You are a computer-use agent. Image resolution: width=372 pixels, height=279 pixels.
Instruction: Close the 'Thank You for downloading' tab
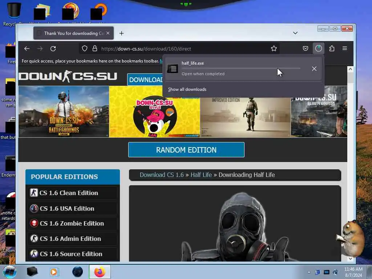click(108, 33)
